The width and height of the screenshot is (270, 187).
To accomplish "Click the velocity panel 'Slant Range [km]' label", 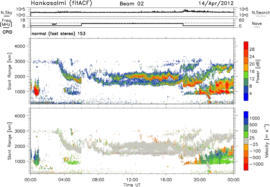I will pos(9,141).
